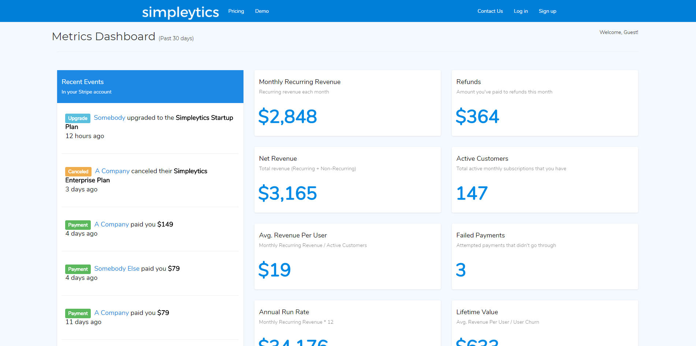Click the Refunds amount $364
Image resolution: width=696 pixels, height=346 pixels.
pos(477,116)
